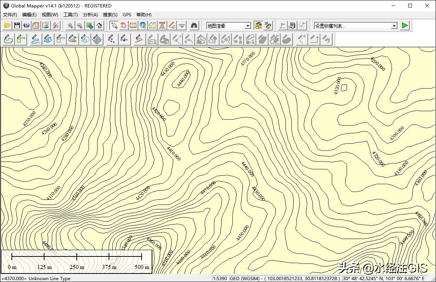Click the Home full view icon
This screenshot has width=436, height=282.
point(99,26)
